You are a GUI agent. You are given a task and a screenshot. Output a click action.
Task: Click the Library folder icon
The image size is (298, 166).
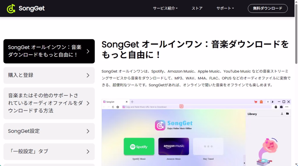(287, 114)
